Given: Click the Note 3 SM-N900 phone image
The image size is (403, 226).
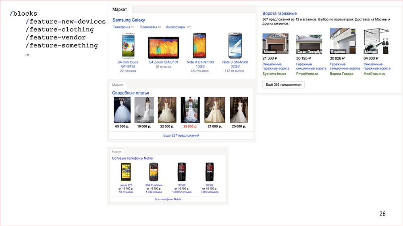Looking at the screenshot, I should (235, 46).
